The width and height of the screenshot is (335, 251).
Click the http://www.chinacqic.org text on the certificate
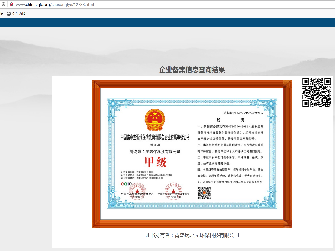149,178
